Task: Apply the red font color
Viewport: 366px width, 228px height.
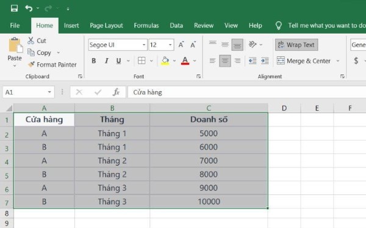Action: 185,61
